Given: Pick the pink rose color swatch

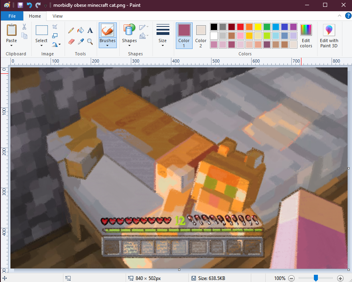Looking at the screenshot, I should pyautogui.click(x=240, y=36).
